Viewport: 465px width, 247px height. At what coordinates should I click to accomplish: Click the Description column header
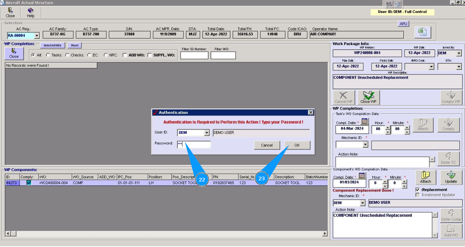[289, 177]
